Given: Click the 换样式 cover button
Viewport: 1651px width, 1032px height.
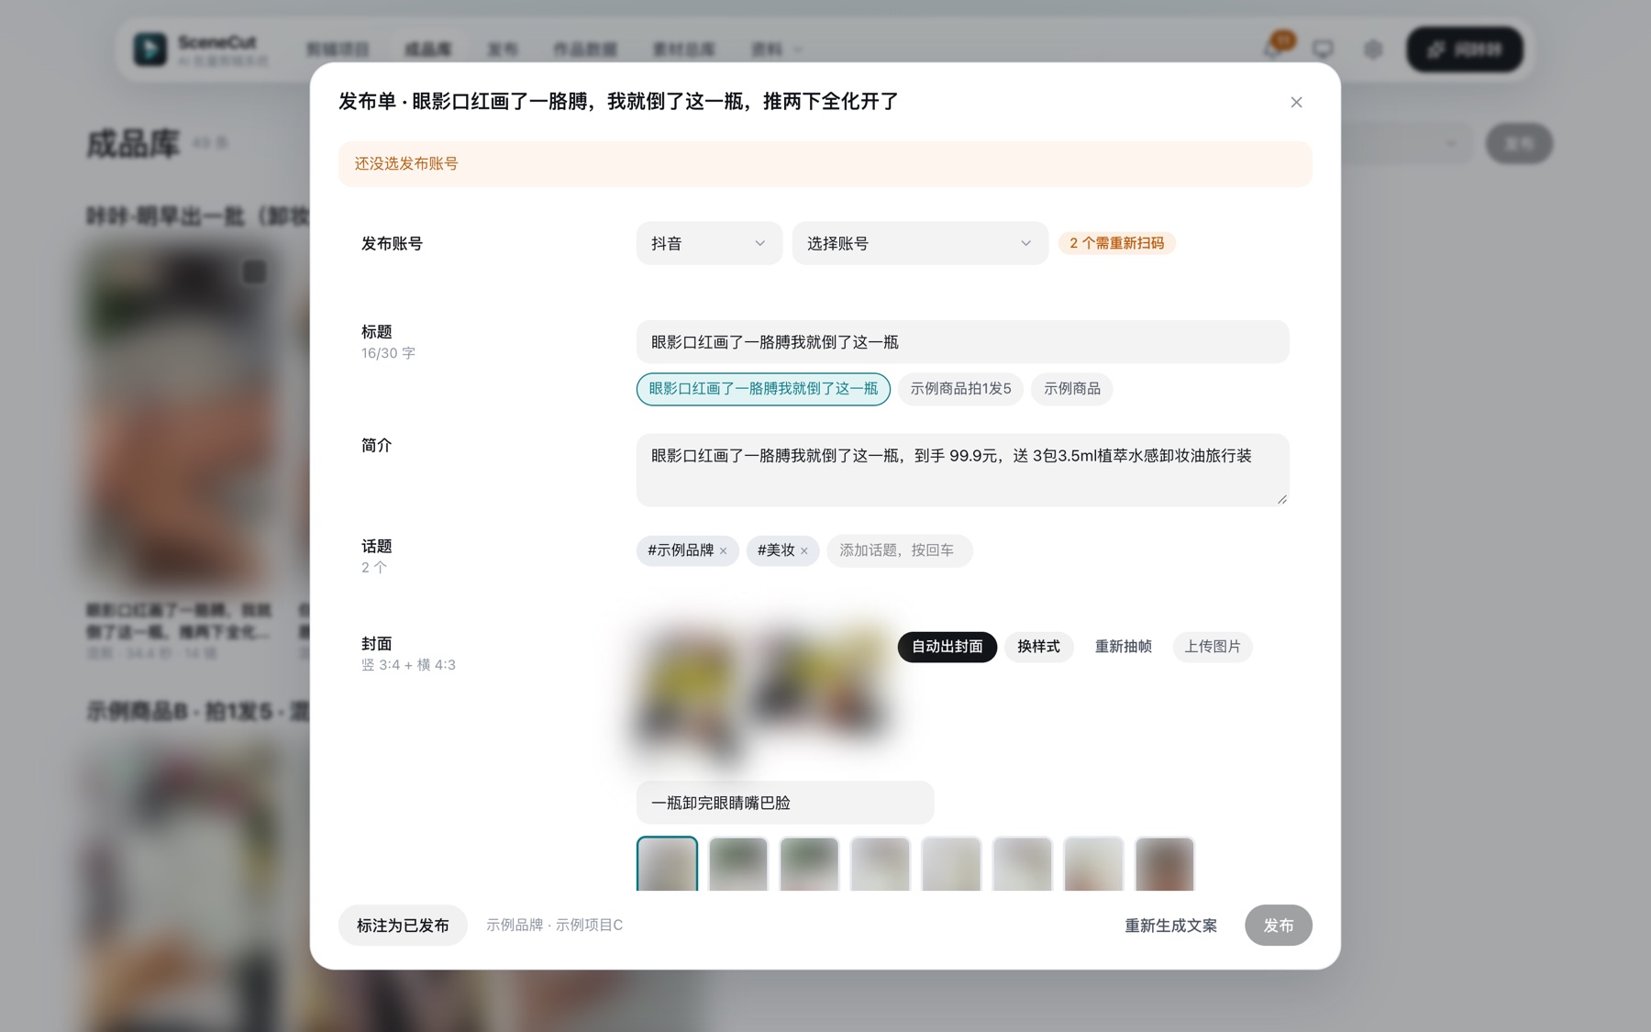Looking at the screenshot, I should tap(1038, 647).
